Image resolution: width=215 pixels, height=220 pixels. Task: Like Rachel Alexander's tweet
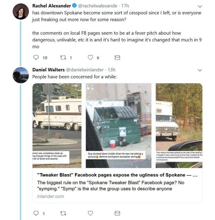90,58
